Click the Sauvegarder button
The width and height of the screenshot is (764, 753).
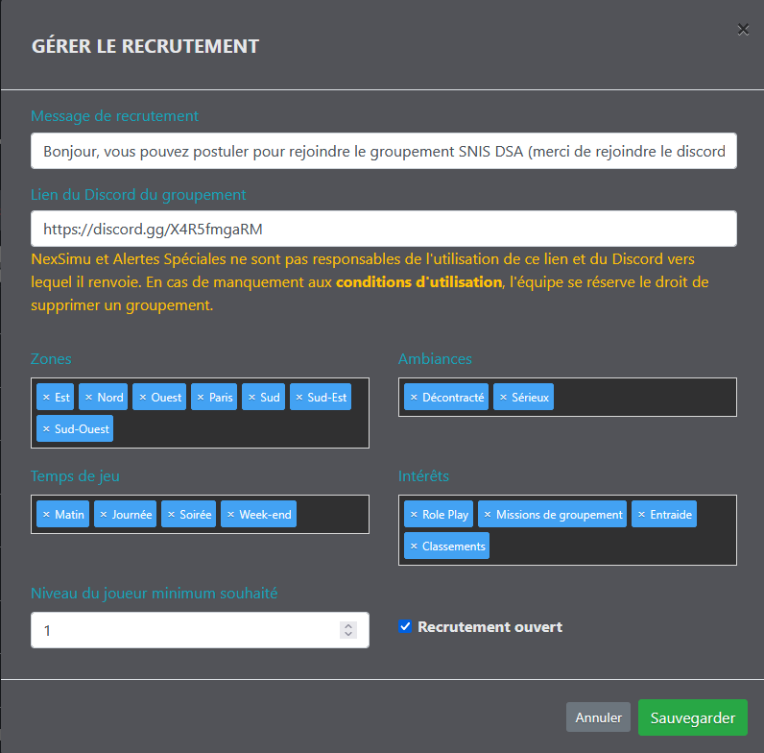[x=692, y=717]
